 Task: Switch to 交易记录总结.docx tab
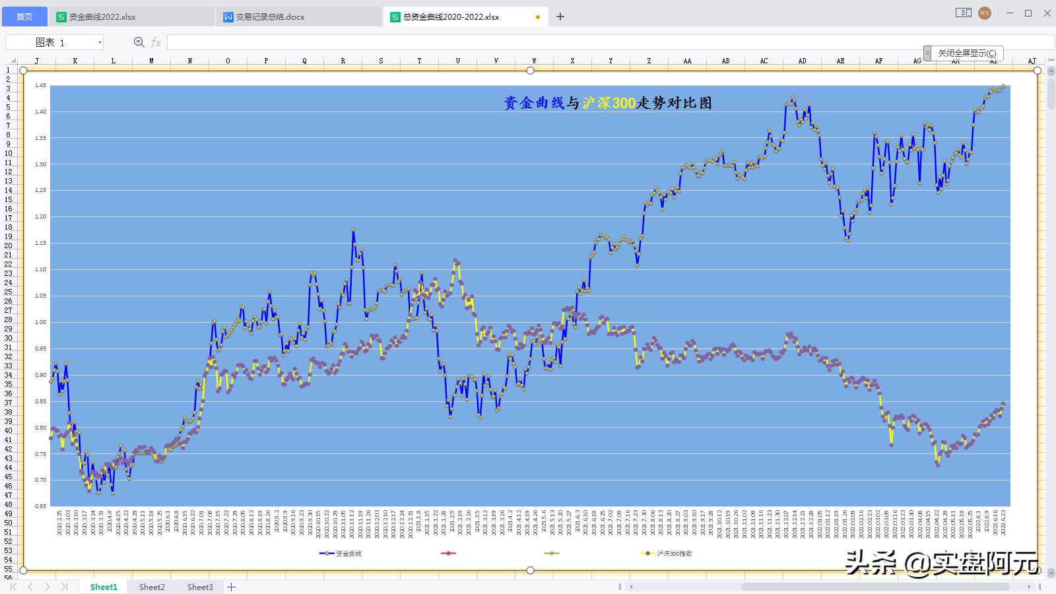click(x=271, y=17)
